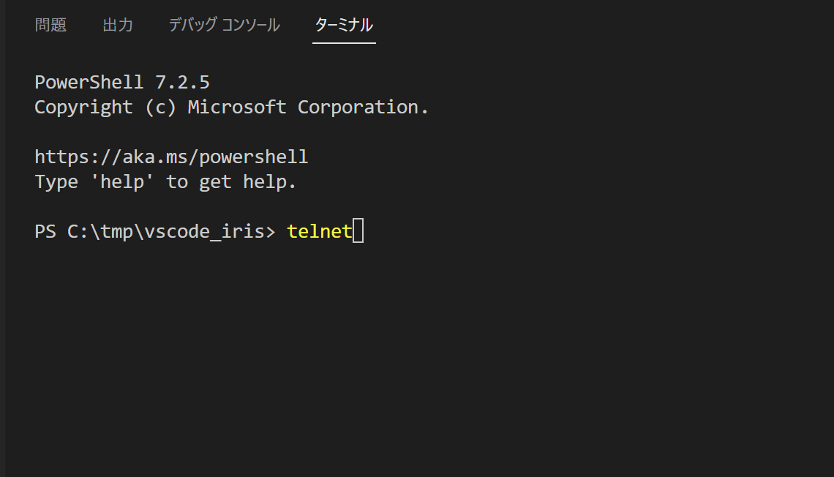Click the terminal cursor block after telnet
Image resolution: width=834 pixels, height=477 pixels.
[x=358, y=232]
